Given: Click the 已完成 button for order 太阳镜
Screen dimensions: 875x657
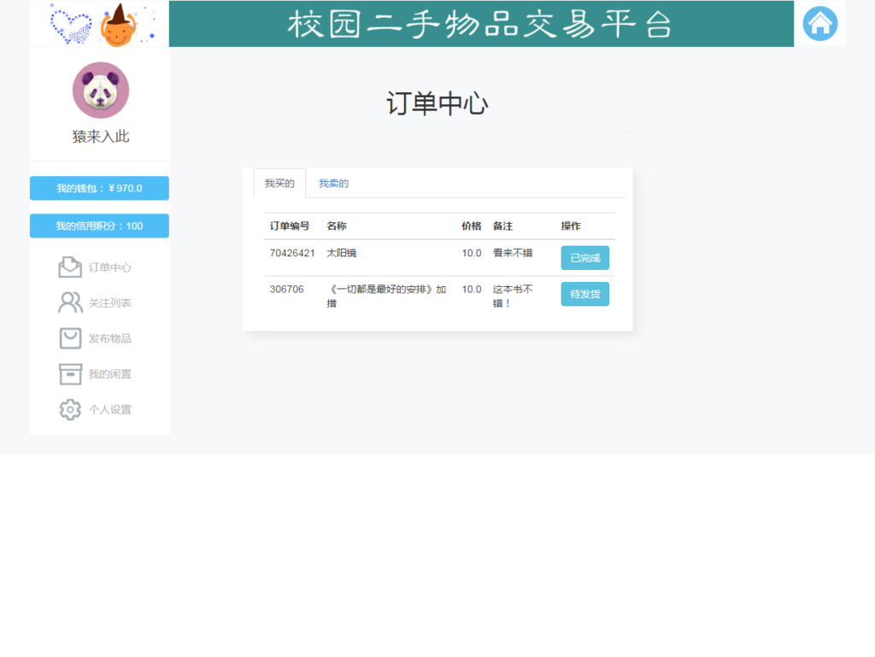Looking at the screenshot, I should pos(584,257).
